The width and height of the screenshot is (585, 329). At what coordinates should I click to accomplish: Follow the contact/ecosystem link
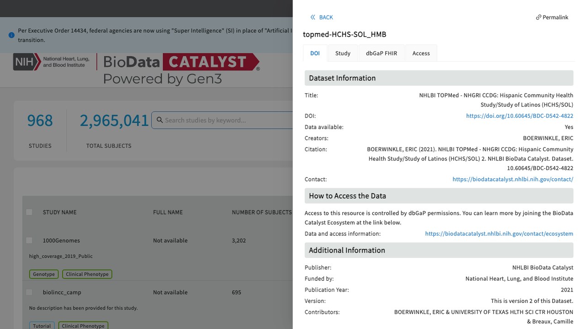pyautogui.click(x=499, y=234)
